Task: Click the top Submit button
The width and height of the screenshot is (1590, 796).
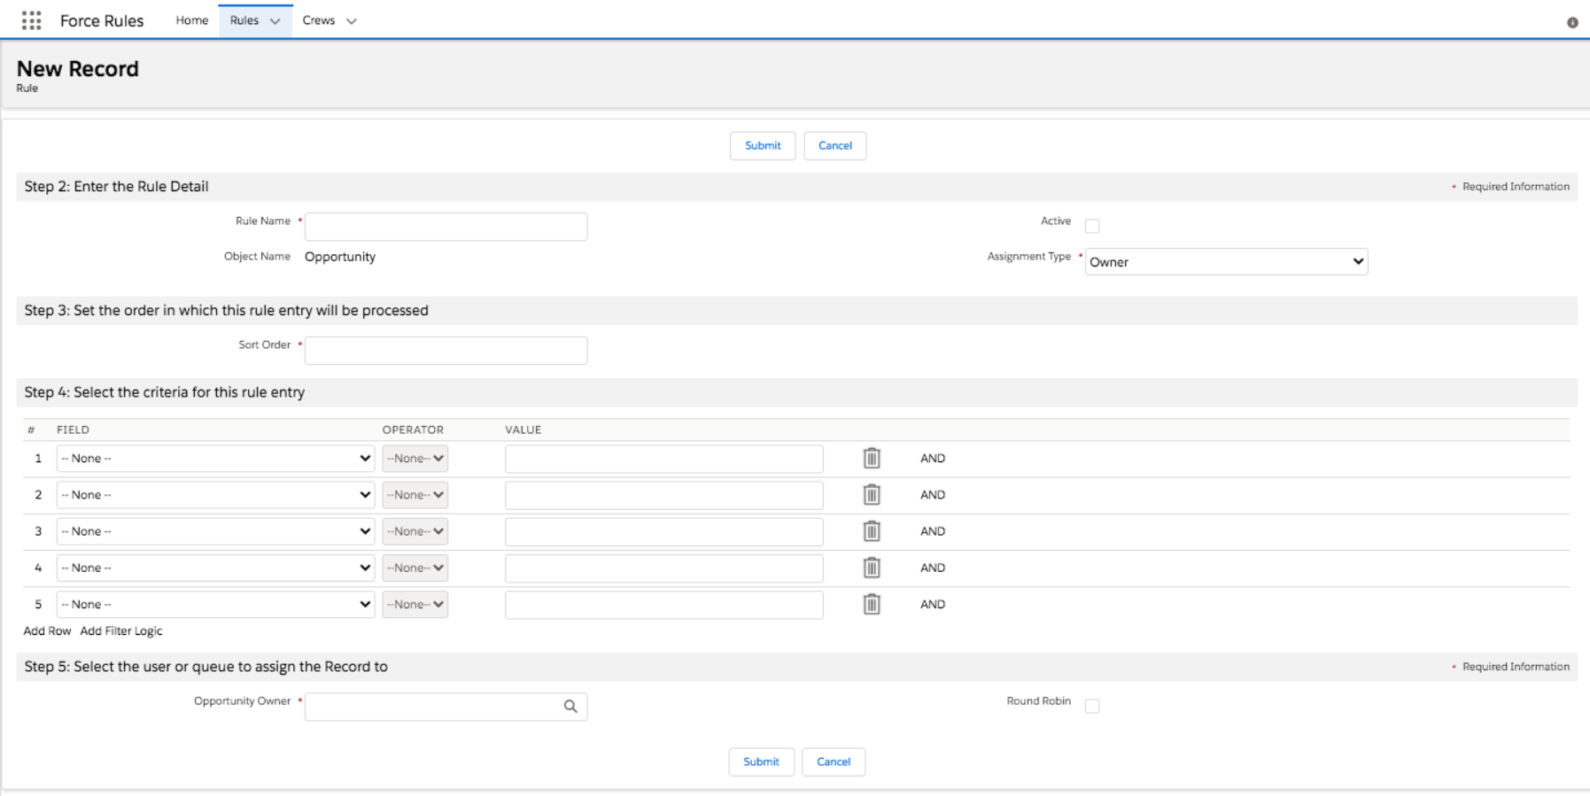Action: pyautogui.click(x=762, y=146)
